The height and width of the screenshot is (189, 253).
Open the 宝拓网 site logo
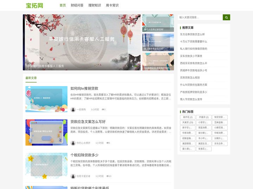(x=34, y=6)
